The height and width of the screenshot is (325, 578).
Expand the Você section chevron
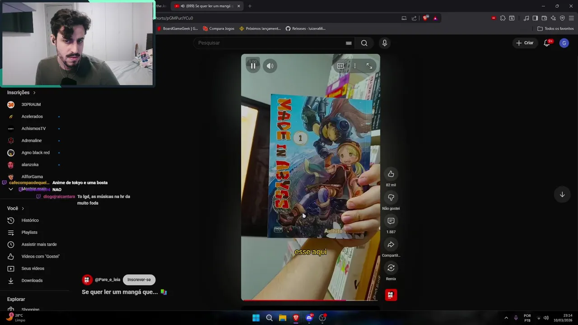point(23,209)
